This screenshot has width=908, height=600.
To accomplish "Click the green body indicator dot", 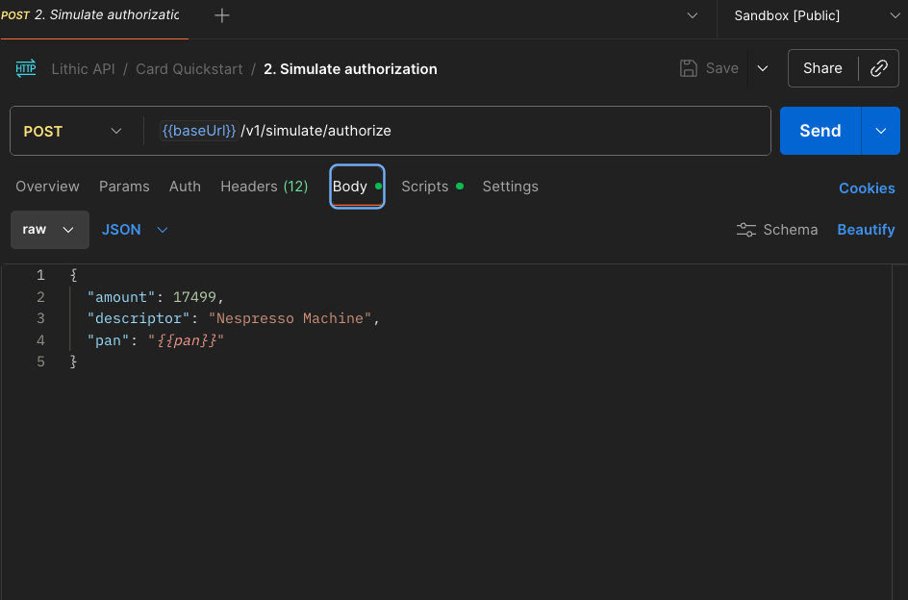I will [381, 186].
